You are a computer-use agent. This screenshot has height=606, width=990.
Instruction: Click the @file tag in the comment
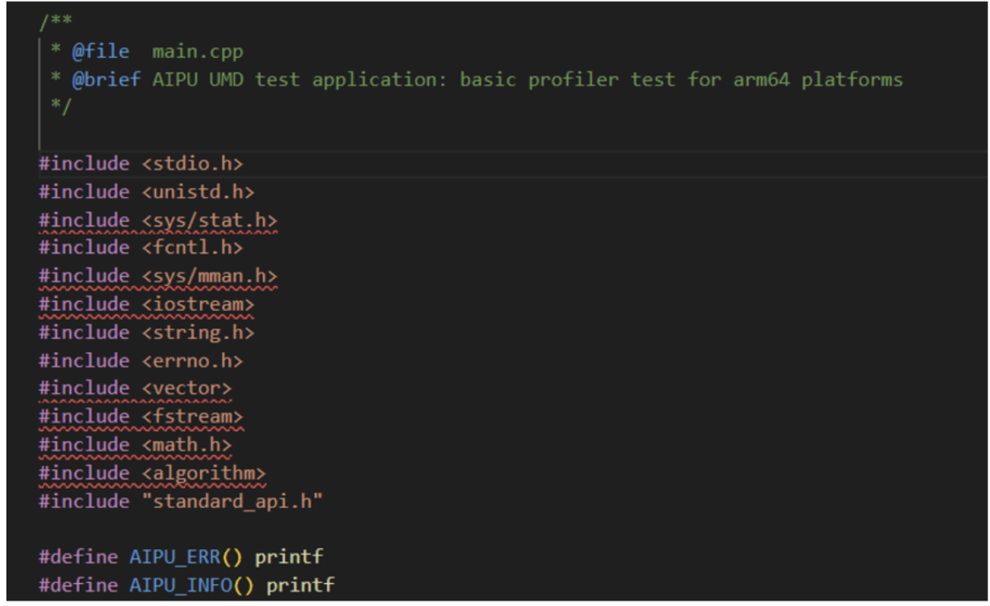tap(101, 52)
